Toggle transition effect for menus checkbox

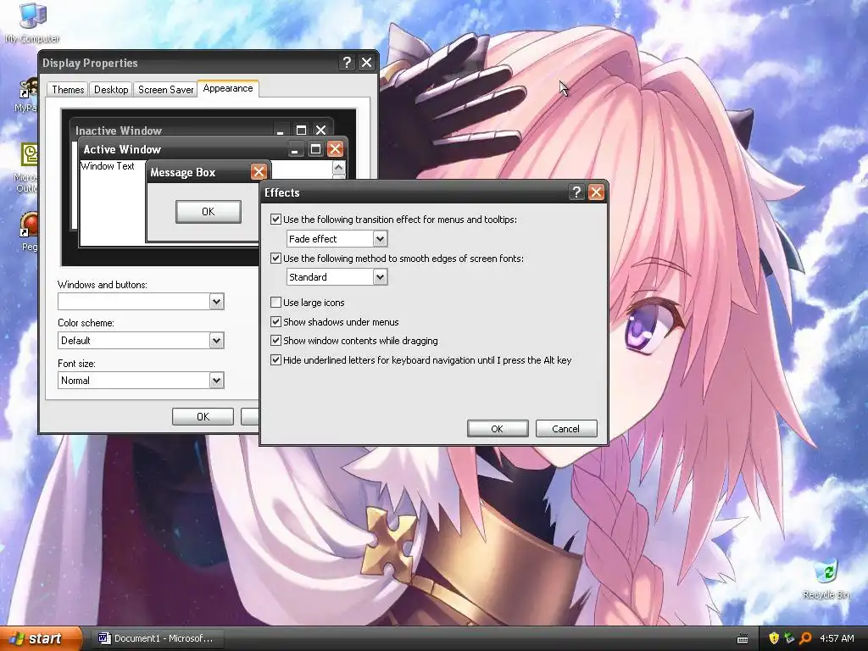click(275, 220)
